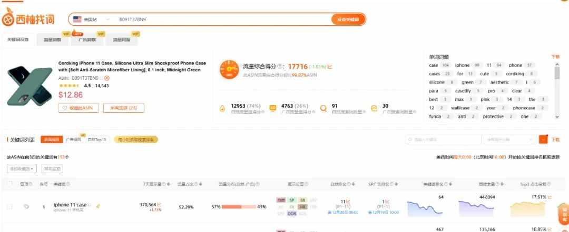Click the star rating of 4.5

point(69,86)
